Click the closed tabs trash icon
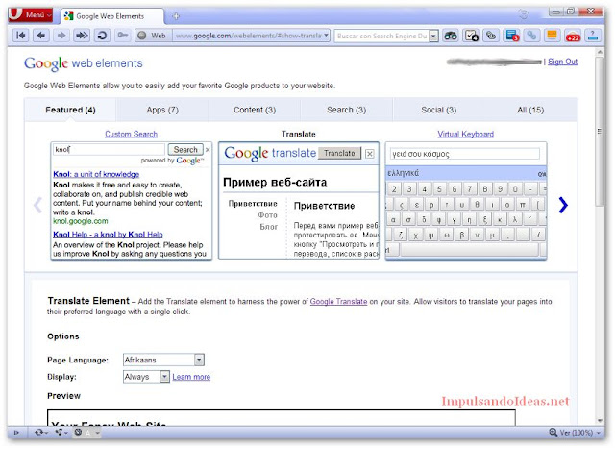This screenshot has height=449, width=615. (x=524, y=15)
